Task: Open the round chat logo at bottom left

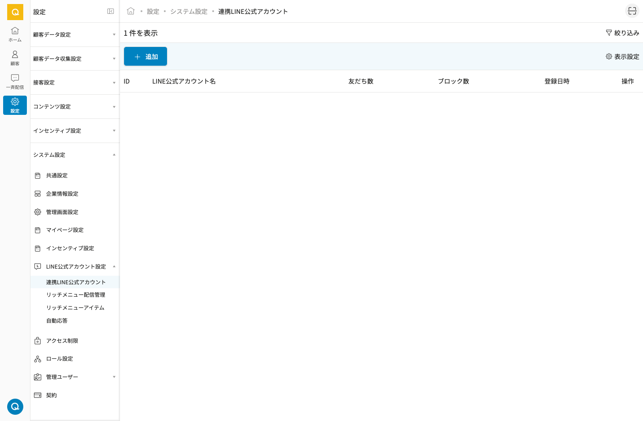Action: [15, 406]
